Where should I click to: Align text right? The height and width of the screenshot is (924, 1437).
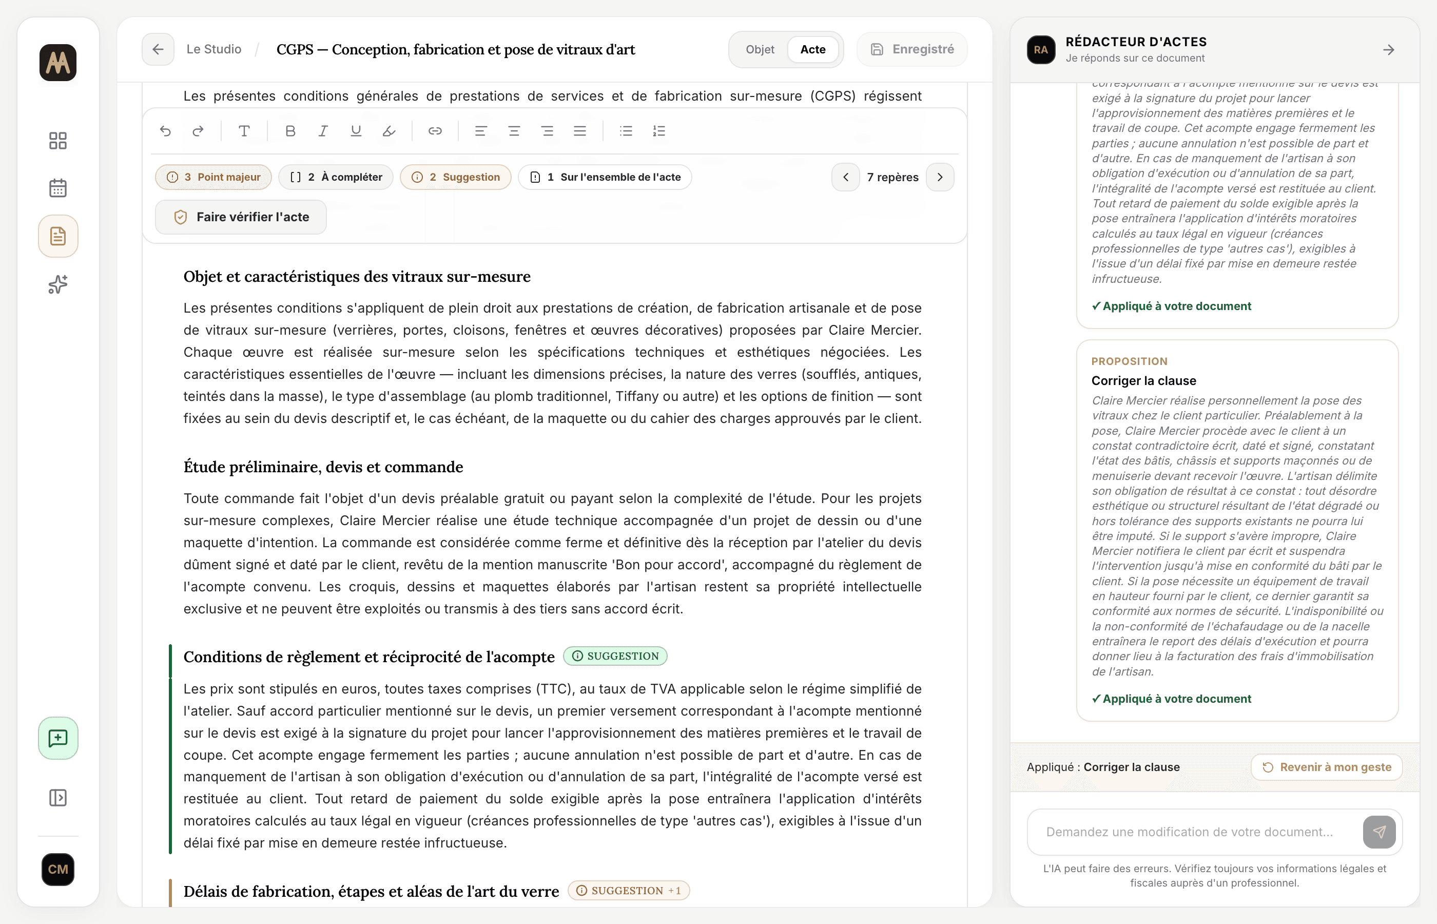[547, 131]
